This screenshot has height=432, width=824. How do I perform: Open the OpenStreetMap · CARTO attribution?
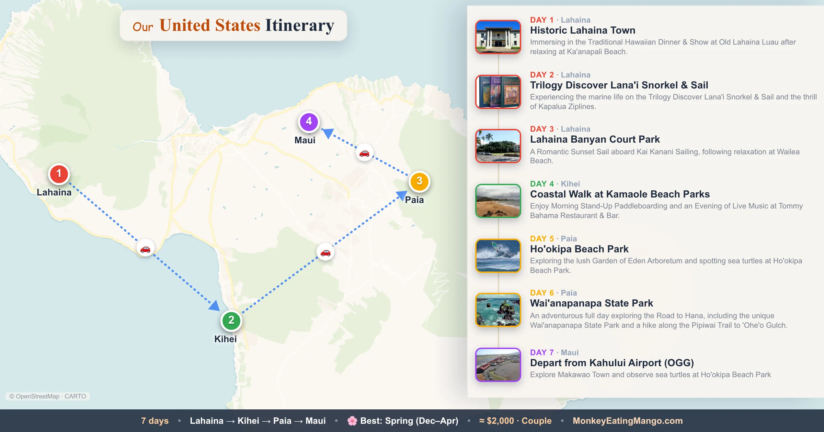pyautogui.click(x=48, y=396)
